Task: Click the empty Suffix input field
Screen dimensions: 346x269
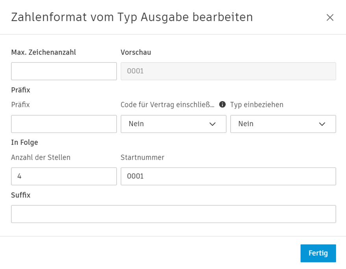Action: point(173,214)
